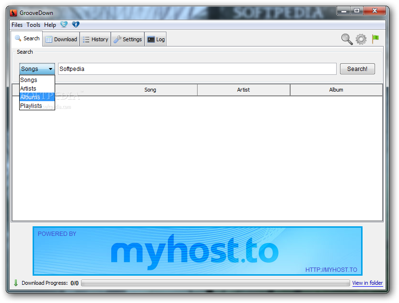Click the HTTP://MYHOST.TO link text

pos(331,269)
